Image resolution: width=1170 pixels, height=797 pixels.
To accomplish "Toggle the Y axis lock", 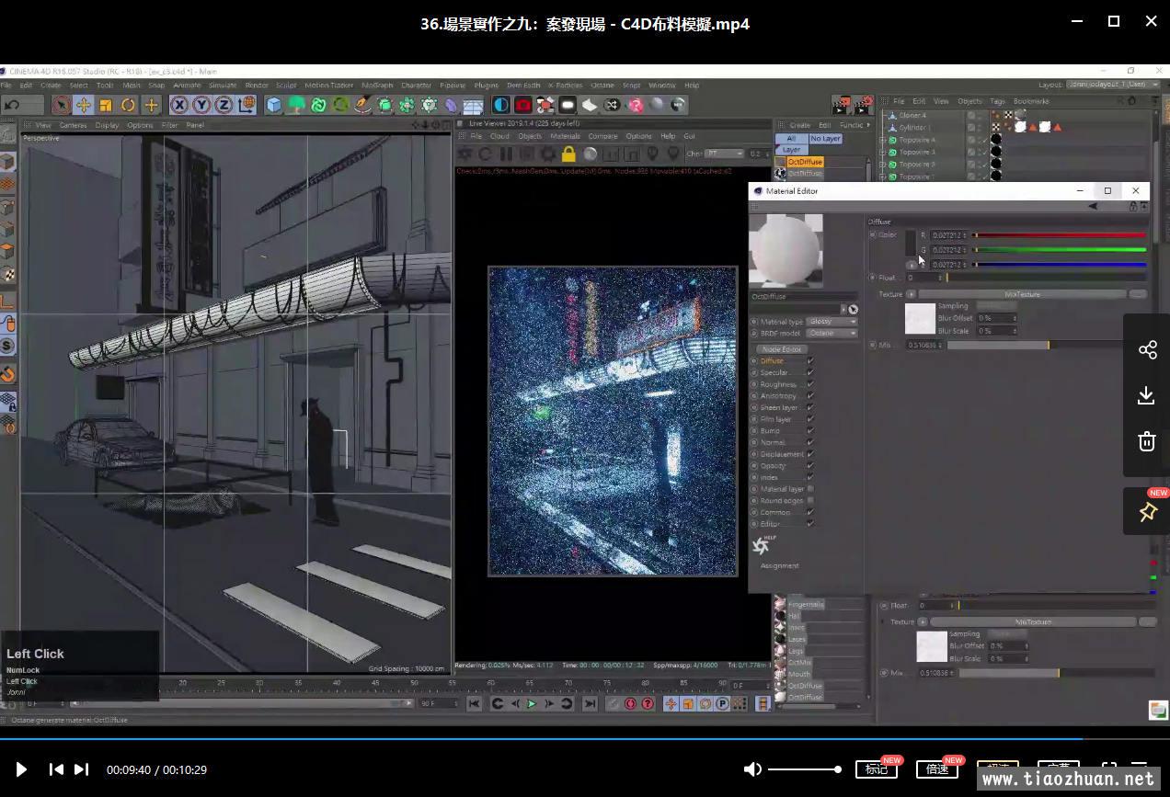I will (x=201, y=105).
